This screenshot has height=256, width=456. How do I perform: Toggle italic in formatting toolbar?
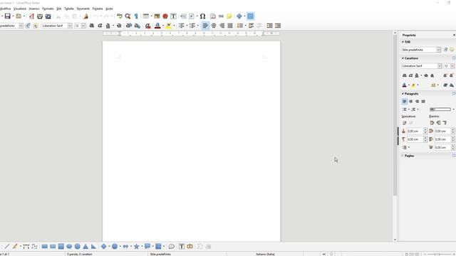click(100, 26)
